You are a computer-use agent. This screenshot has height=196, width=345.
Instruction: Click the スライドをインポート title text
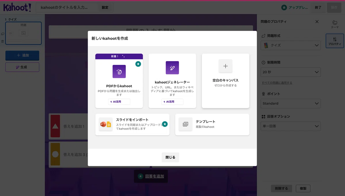coord(132,120)
